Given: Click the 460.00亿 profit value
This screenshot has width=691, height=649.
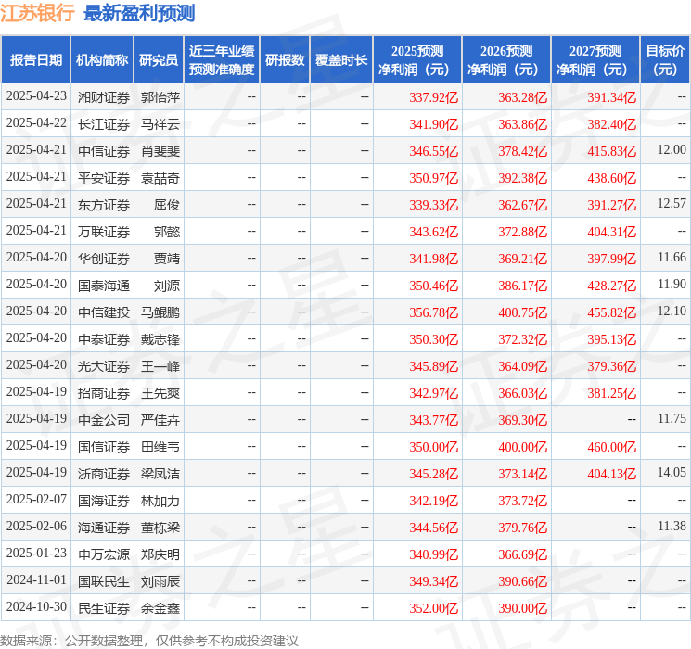Looking at the screenshot, I should 611,447.
